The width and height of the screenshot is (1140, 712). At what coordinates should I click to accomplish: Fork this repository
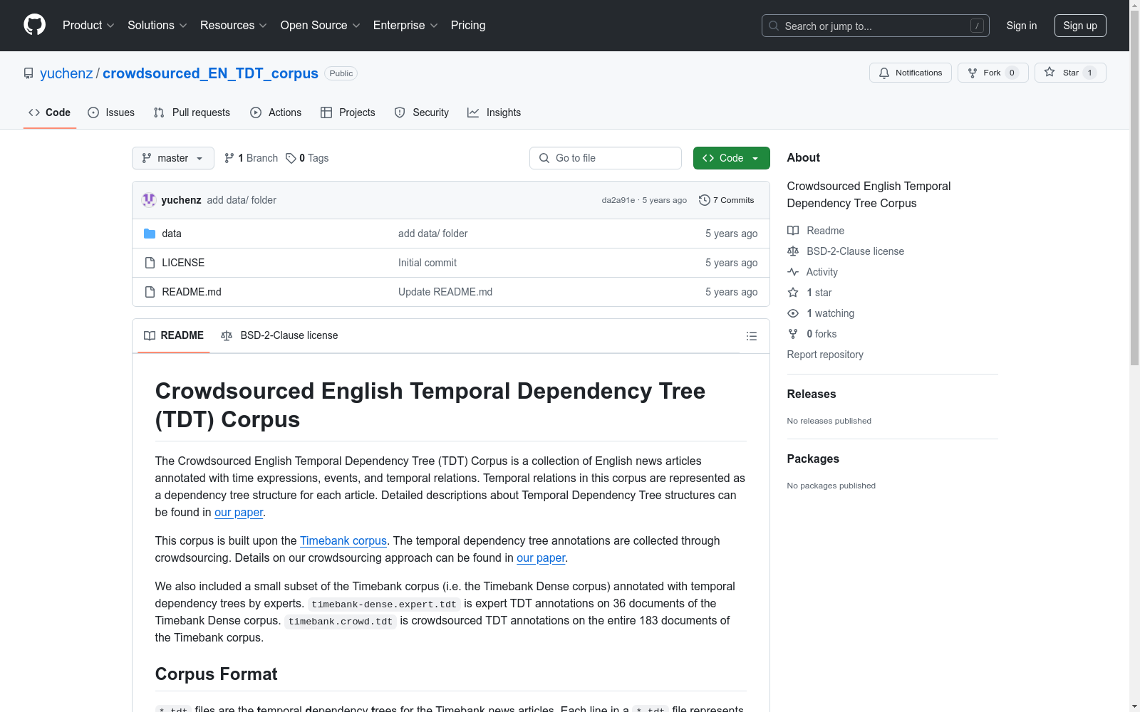click(993, 73)
